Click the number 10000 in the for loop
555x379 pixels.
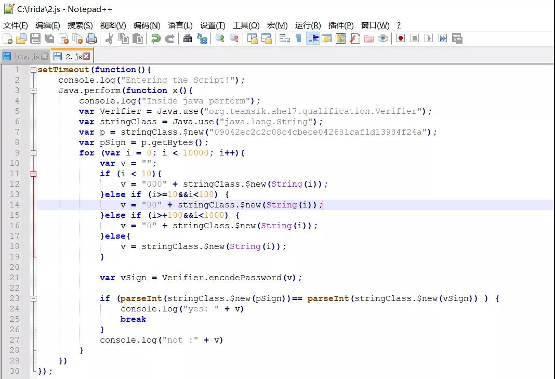(196, 153)
